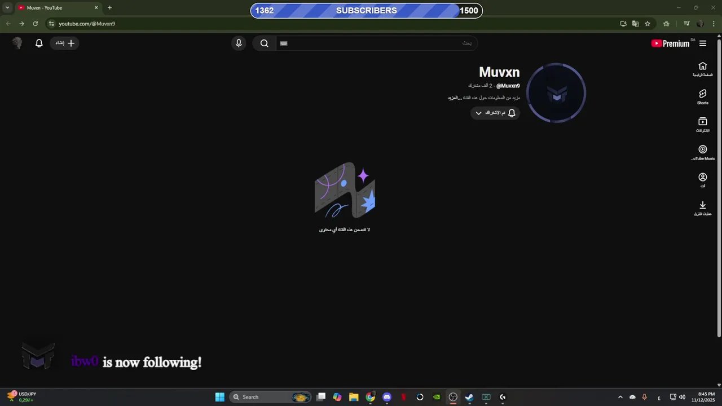
Task: Open the Chrome profile avatar
Action: tap(700, 24)
